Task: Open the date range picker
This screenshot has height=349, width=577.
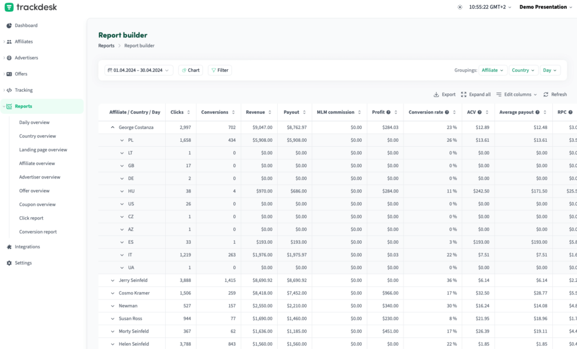Action: coord(139,70)
